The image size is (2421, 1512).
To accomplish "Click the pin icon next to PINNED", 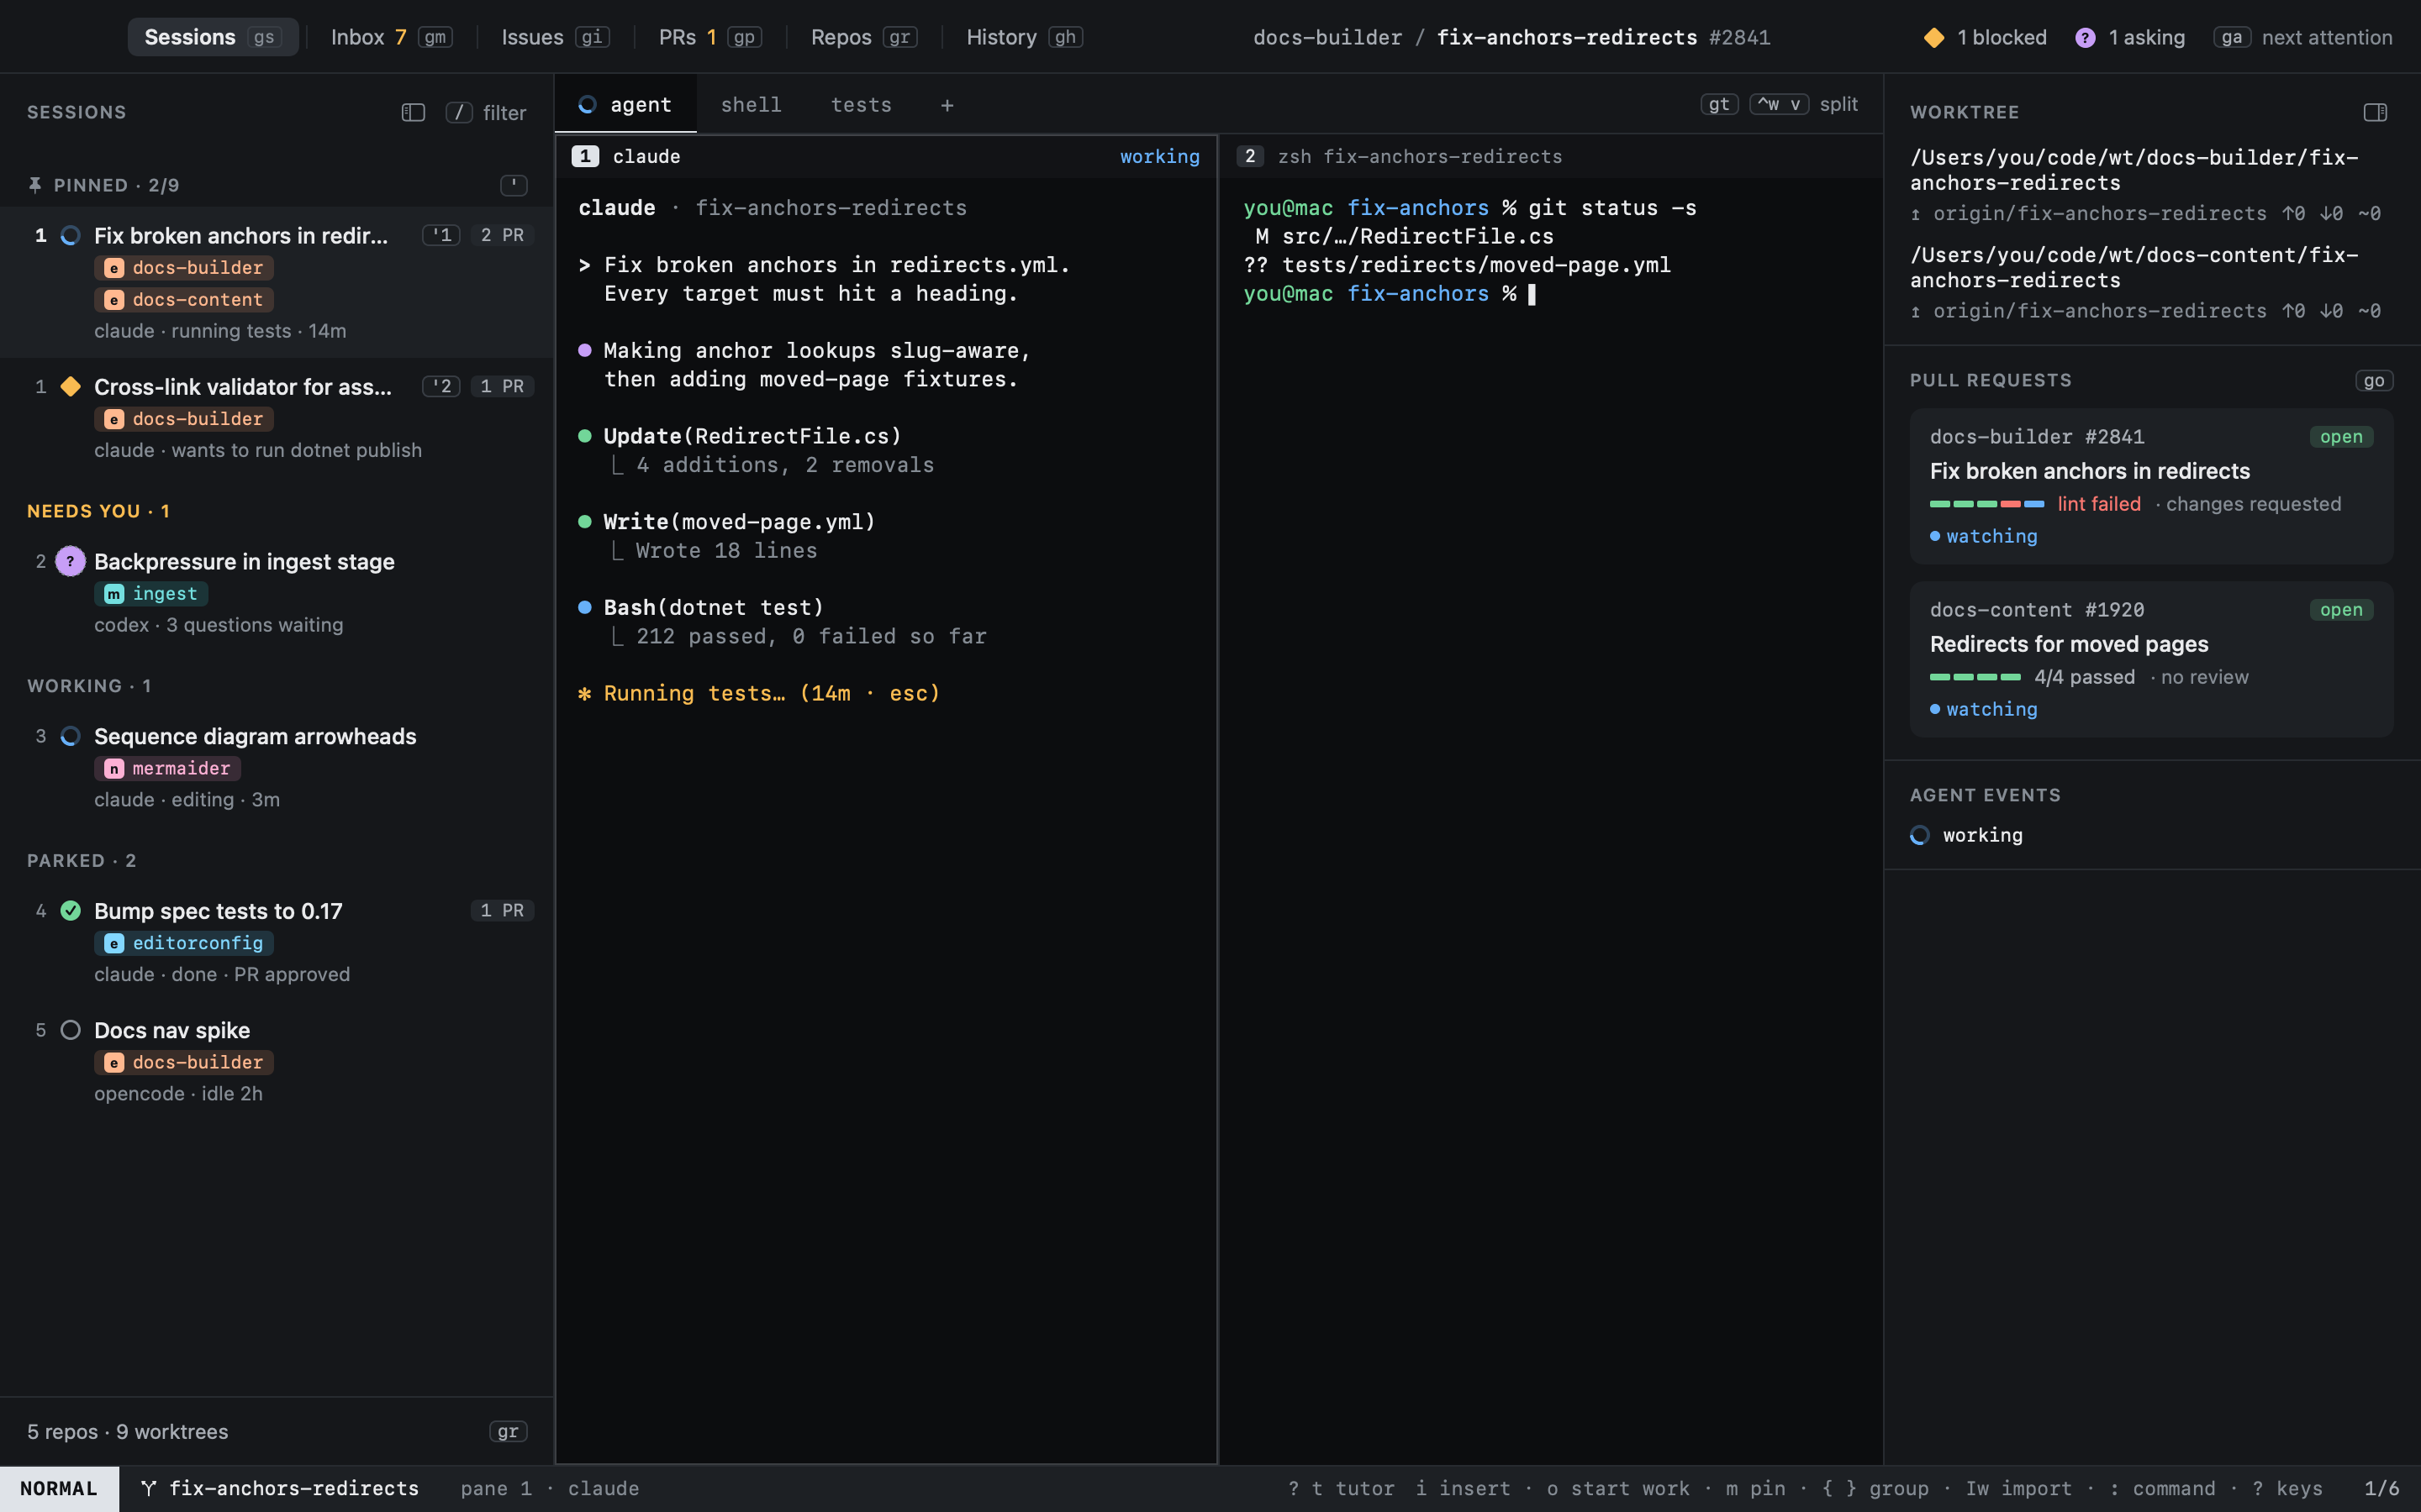I will 35,185.
